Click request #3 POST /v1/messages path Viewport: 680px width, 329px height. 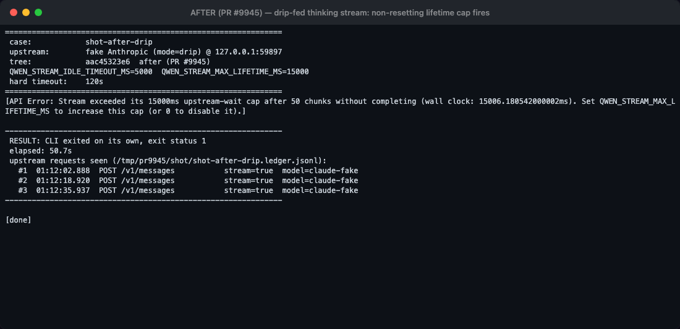[137, 190]
